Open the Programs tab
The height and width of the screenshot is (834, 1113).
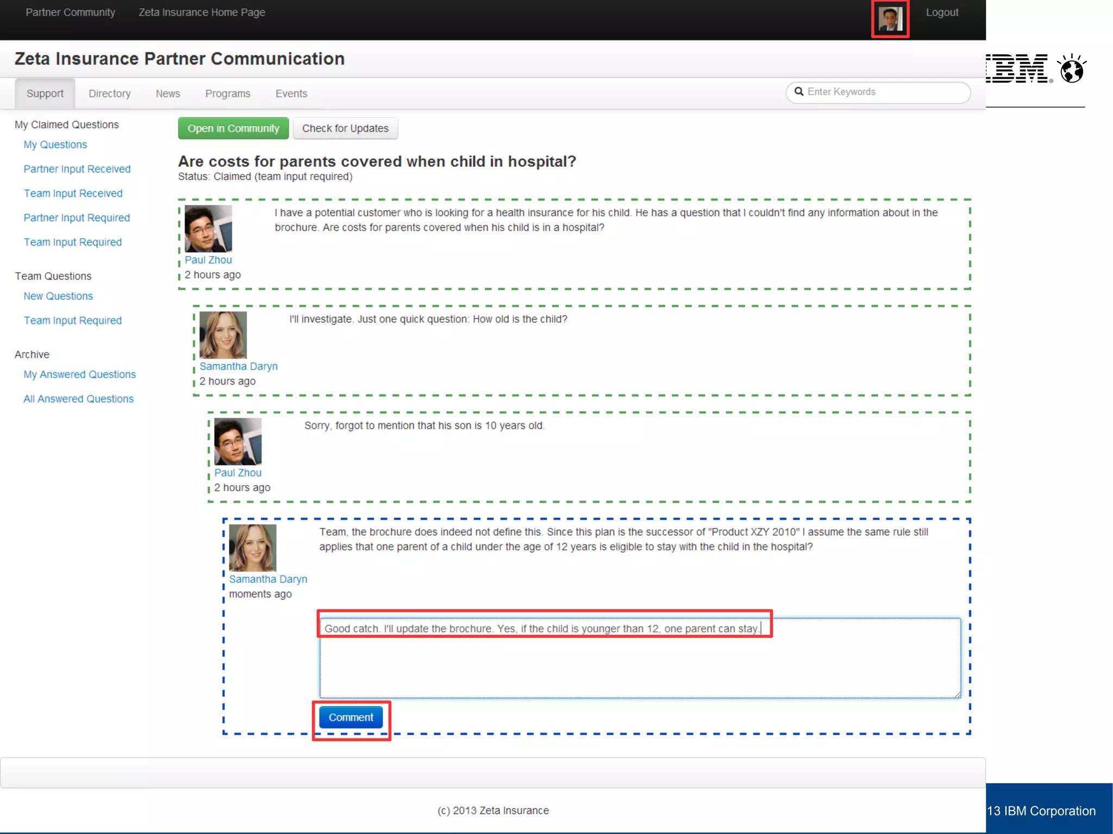[227, 93]
